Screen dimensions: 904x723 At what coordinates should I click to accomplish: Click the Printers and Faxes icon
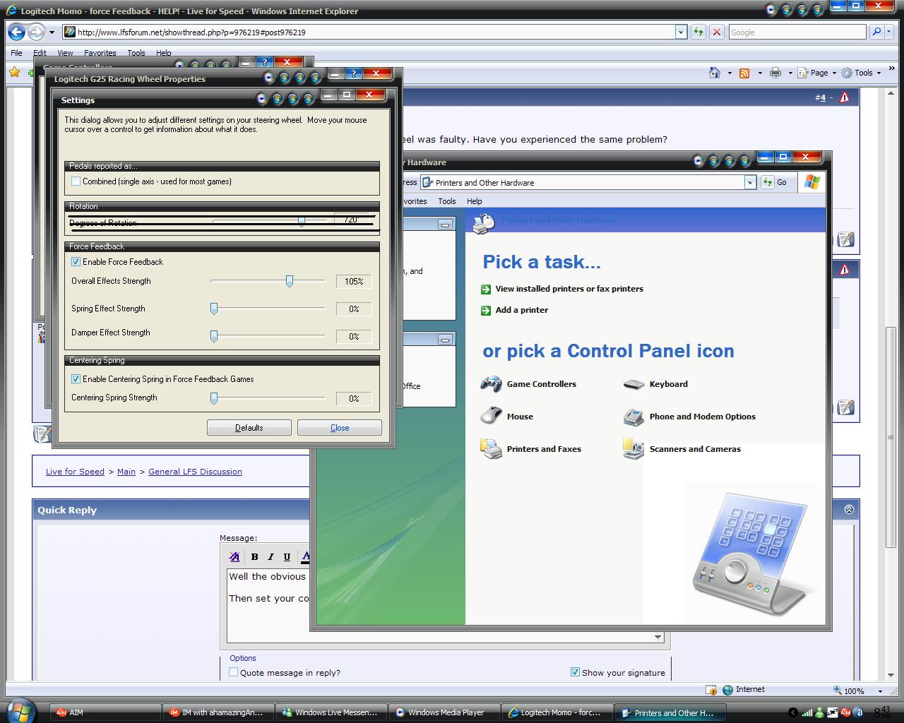491,448
